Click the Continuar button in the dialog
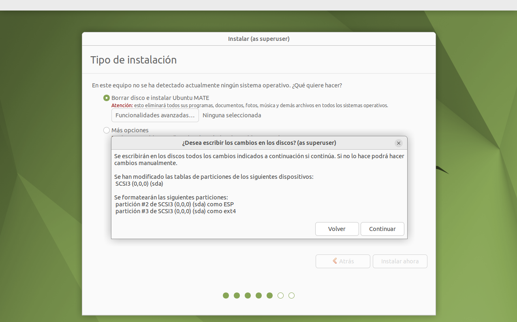 coord(382,229)
